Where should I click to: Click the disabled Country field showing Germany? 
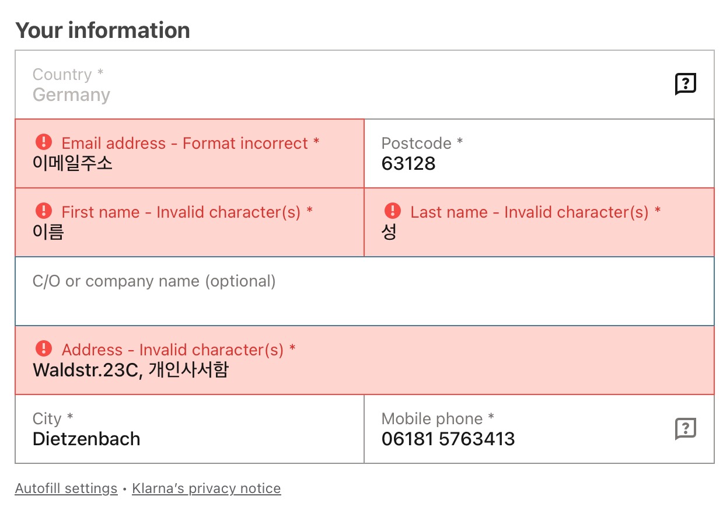[365, 85]
